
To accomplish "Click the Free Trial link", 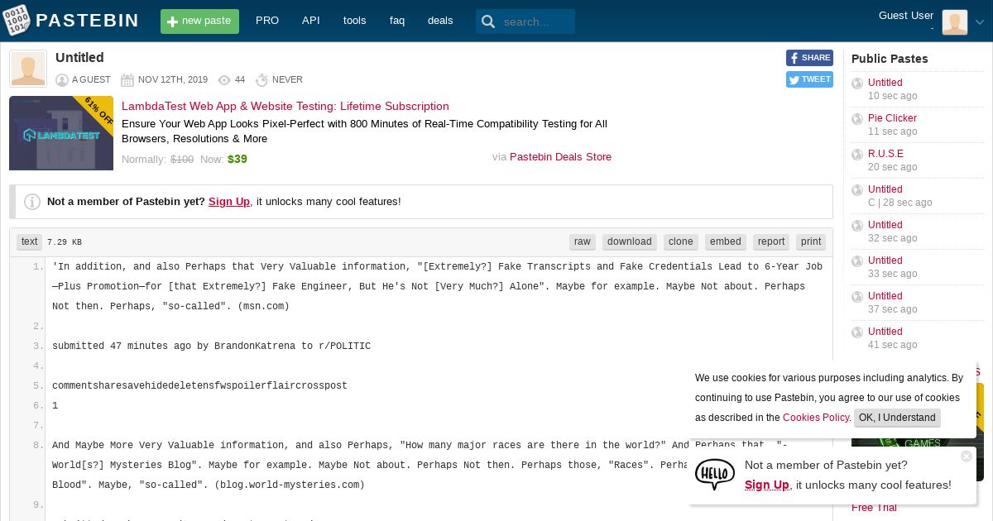I will pos(874,508).
